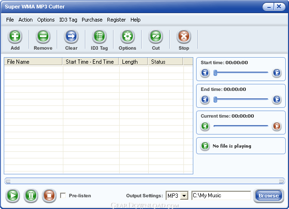Open the MP3 output format dropdown
The width and height of the screenshot is (289, 209).
184,195
